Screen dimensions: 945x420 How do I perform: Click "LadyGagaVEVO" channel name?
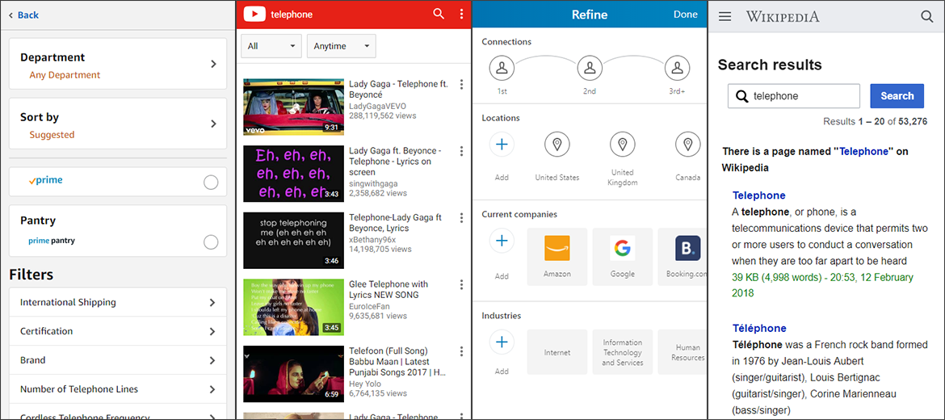[377, 106]
